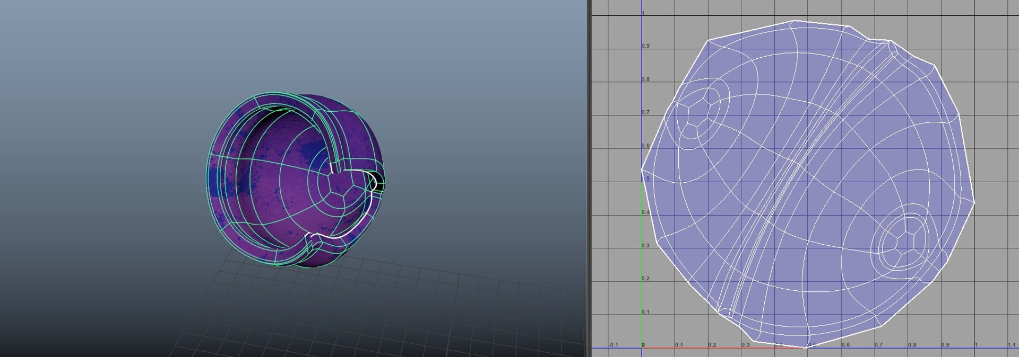The width and height of the screenshot is (1019, 357).
Task: Select the bottom UV shell vertex near 0.5
Action: (x=807, y=347)
